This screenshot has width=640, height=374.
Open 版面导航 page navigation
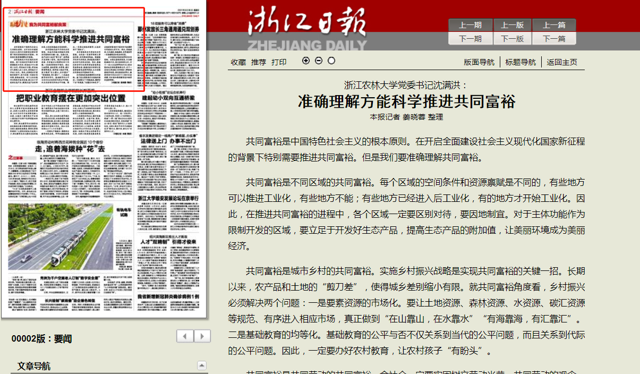pyautogui.click(x=479, y=62)
